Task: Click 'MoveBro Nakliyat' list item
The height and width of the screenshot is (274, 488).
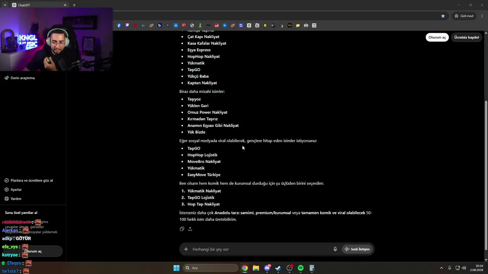Action: click(x=204, y=162)
